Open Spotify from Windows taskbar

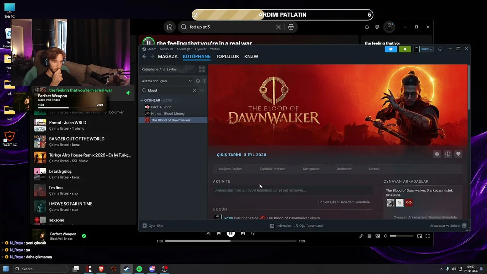pos(139,269)
